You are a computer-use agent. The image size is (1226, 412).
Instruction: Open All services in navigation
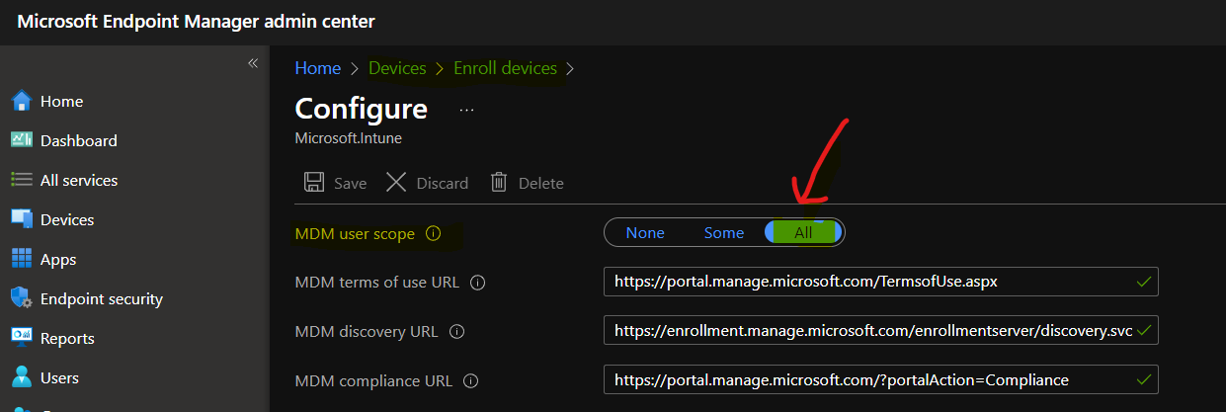[x=79, y=180]
